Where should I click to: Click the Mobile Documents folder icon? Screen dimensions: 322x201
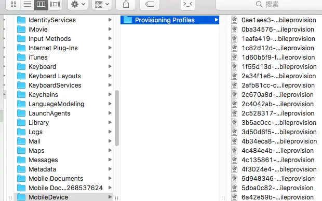click(x=21, y=178)
